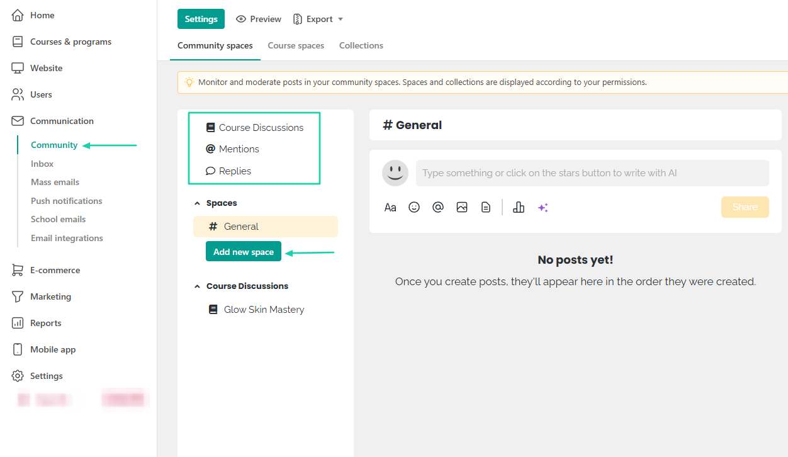Open Push notifications

click(66, 201)
